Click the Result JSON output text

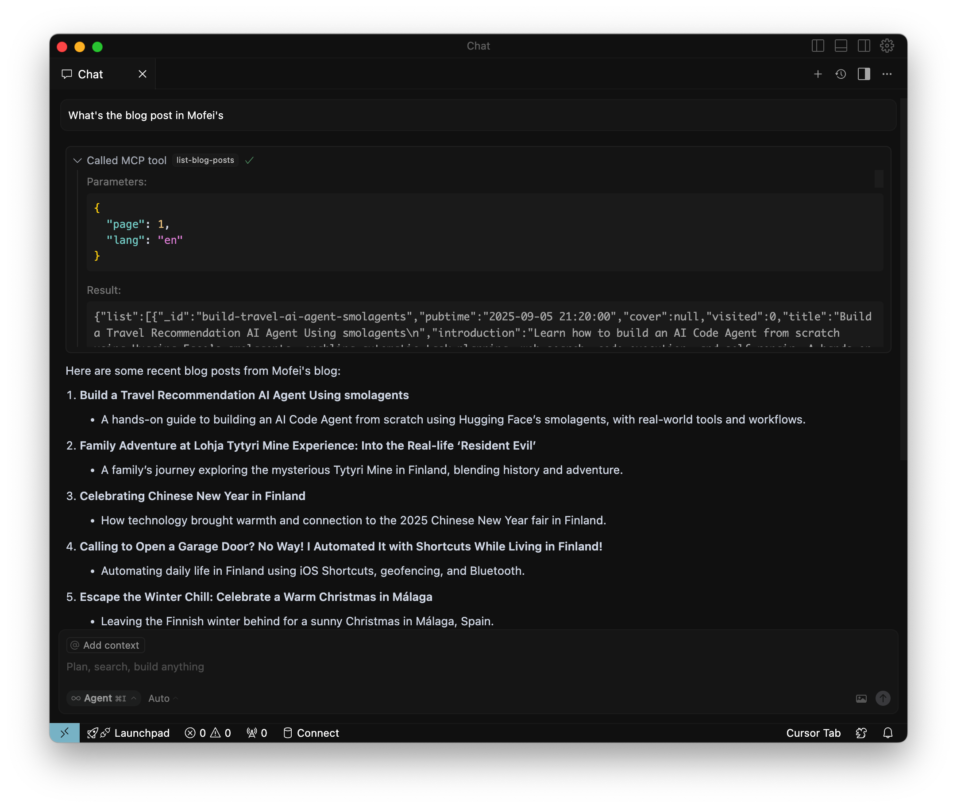click(x=484, y=324)
